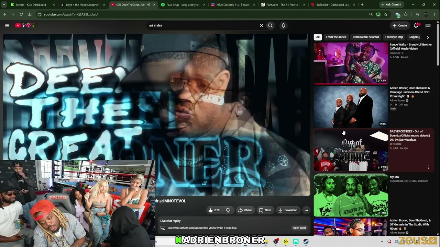Show hidden system tray icons
This screenshot has width=440, height=247.
(382, 242)
